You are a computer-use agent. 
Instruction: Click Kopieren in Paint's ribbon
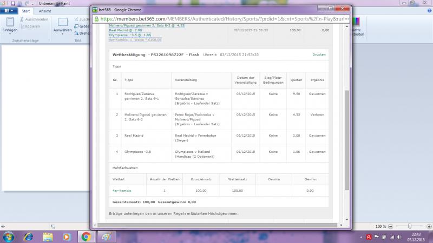tap(30, 26)
